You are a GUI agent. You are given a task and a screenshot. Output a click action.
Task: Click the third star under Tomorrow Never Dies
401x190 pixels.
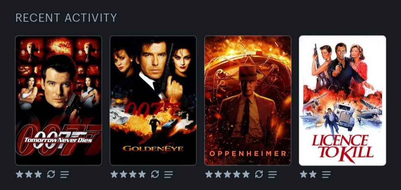click(38, 174)
